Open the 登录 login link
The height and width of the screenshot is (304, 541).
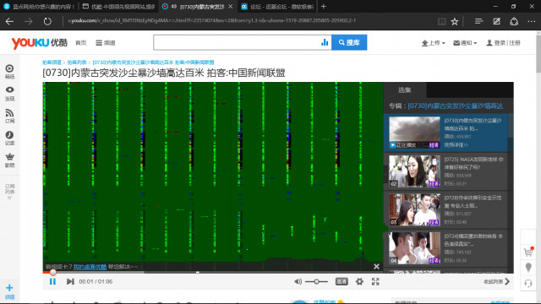[500, 43]
